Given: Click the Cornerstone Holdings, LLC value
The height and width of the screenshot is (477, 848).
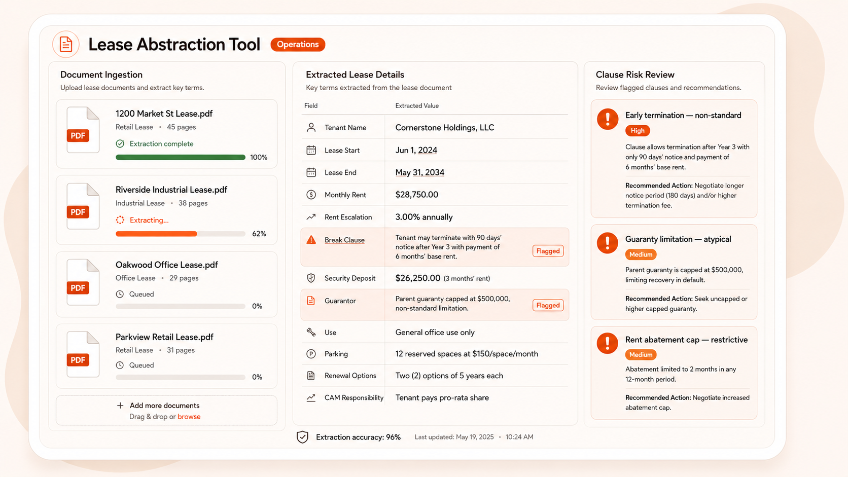Looking at the screenshot, I should pyautogui.click(x=445, y=128).
